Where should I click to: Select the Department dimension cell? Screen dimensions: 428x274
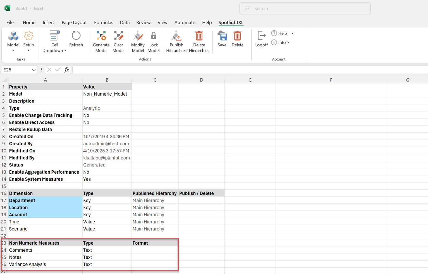pyautogui.click(x=45, y=200)
